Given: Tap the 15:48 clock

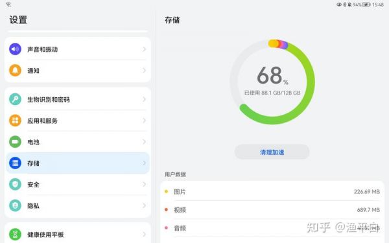Looking at the screenshot, I should [x=378, y=5].
